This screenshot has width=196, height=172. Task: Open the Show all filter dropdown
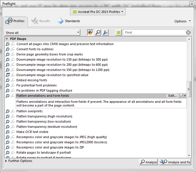point(43,32)
